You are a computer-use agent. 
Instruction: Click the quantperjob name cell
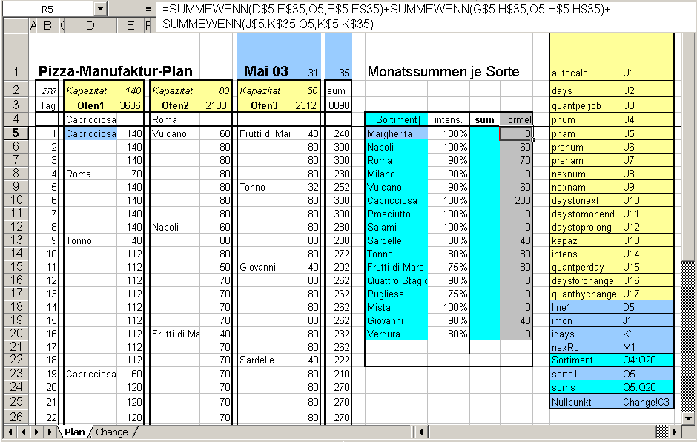pyautogui.click(x=585, y=105)
